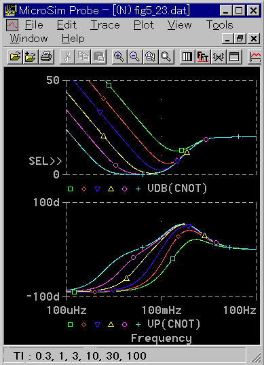Toggle the FFT Fourier transform button
This screenshot has height=365, width=264.
click(x=202, y=56)
